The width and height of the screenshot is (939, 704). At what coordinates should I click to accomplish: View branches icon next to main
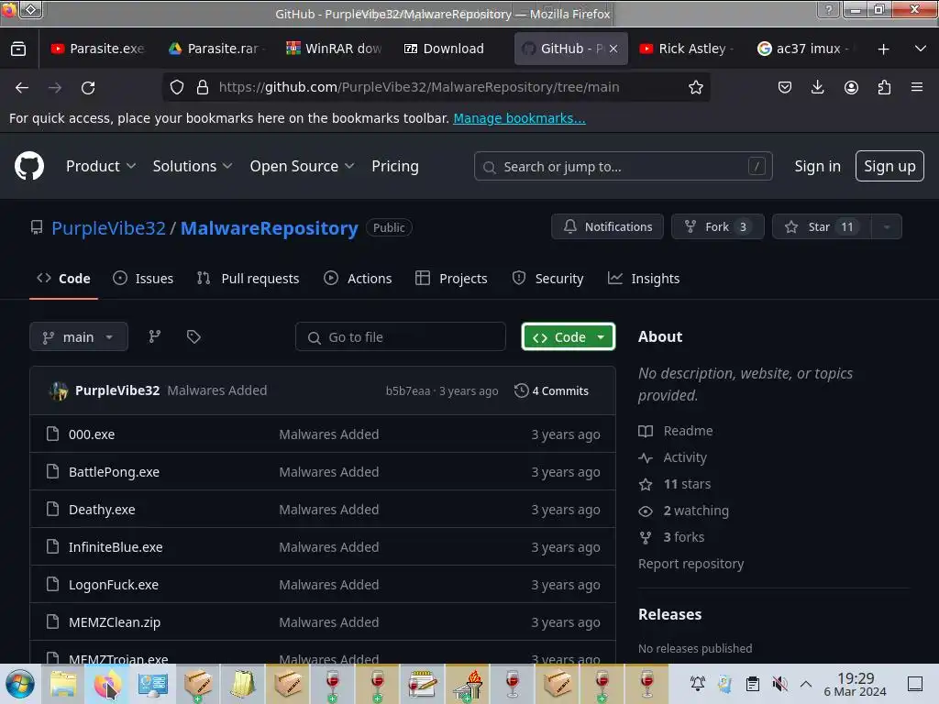pyautogui.click(x=154, y=336)
